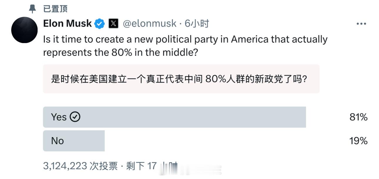The height and width of the screenshot is (179, 379).
Task: Open Elon Musk's profile avatar
Action: point(24,30)
